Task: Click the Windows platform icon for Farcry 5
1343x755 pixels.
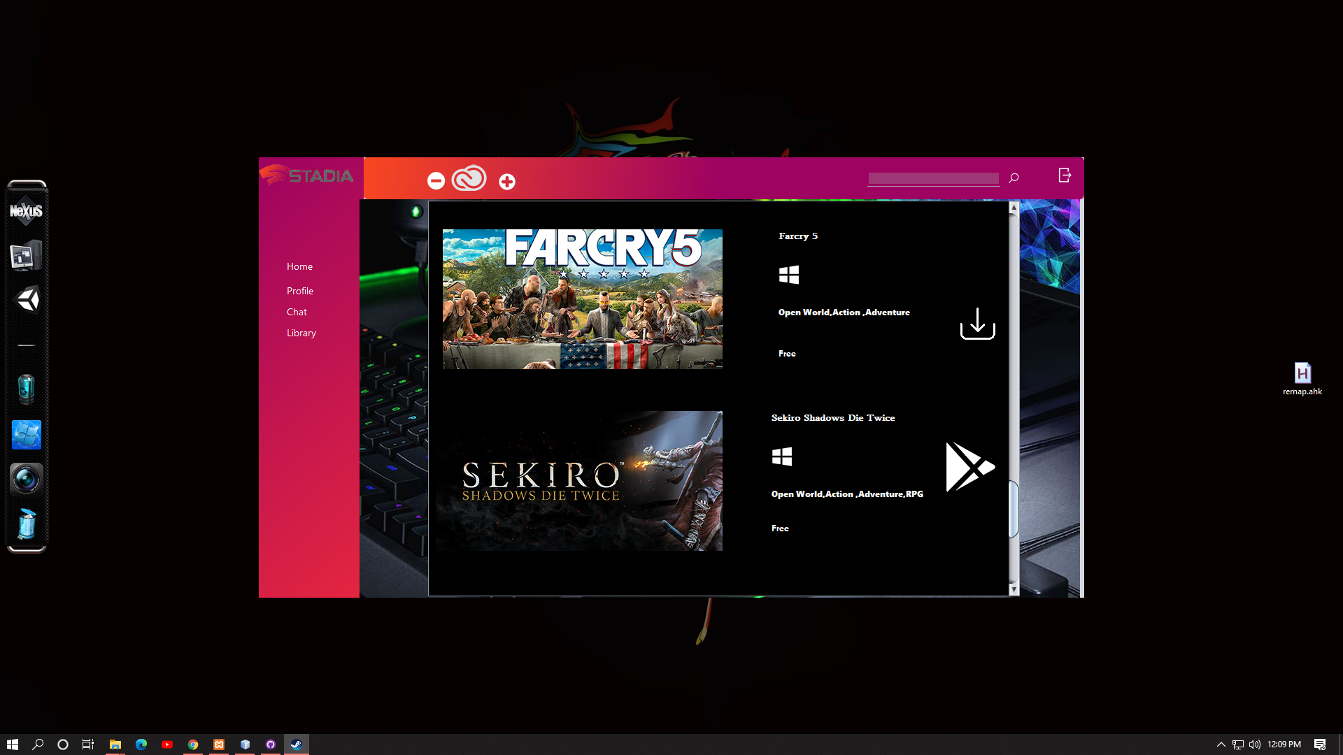Action: (x=789, y=275)
